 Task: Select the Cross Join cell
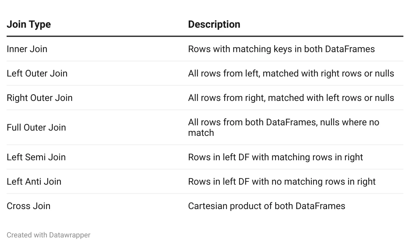29,206
